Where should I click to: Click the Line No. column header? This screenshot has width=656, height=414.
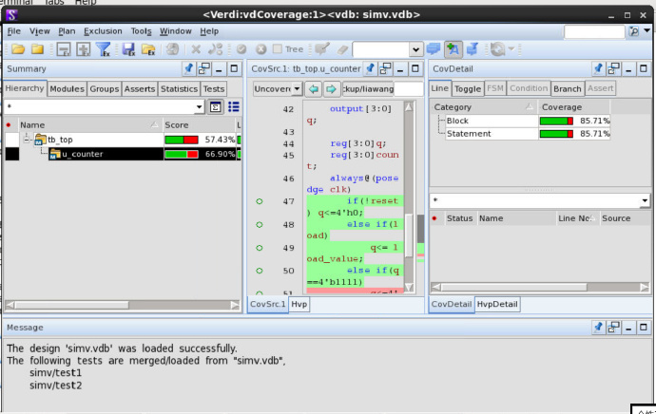[577, 218]
